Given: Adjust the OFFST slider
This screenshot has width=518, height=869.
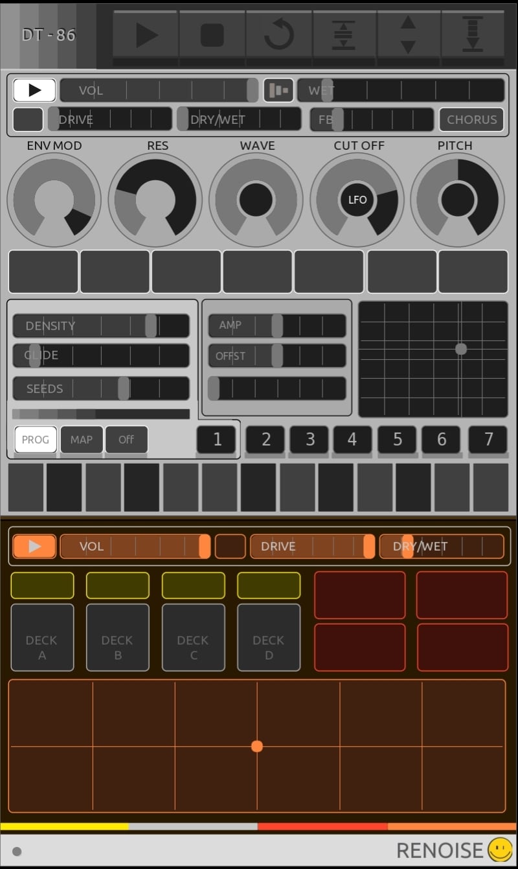Looking at the screenshot, I should click(277, 355).
